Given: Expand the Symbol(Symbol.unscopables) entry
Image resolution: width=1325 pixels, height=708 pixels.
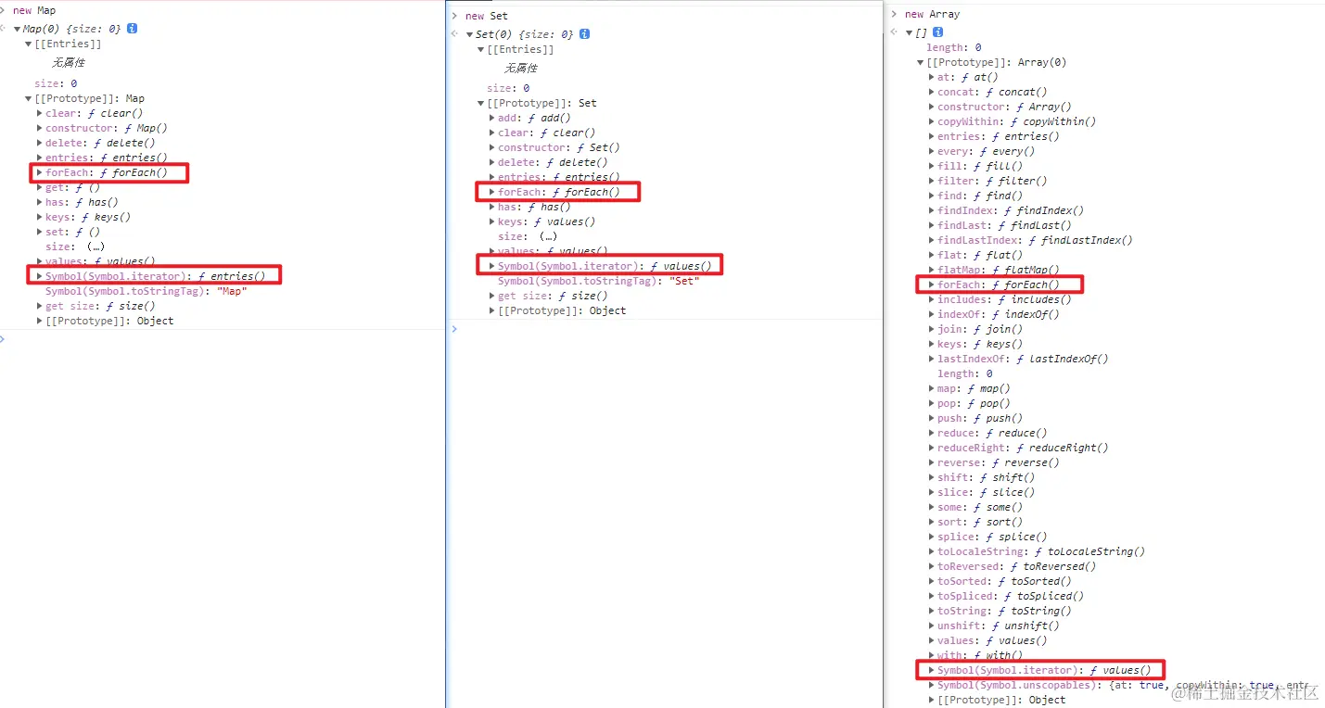Looking at the screenshot, I should [x=932, y=686].
